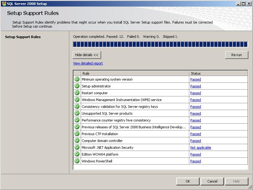253x190 pixels.
Task: Click check icon for Consistency validation registry keys
Action: (x=77, y=106)
